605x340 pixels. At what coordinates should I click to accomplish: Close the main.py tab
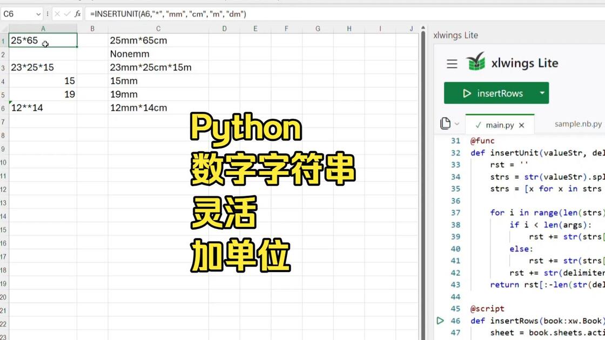[x=522, y=125]
